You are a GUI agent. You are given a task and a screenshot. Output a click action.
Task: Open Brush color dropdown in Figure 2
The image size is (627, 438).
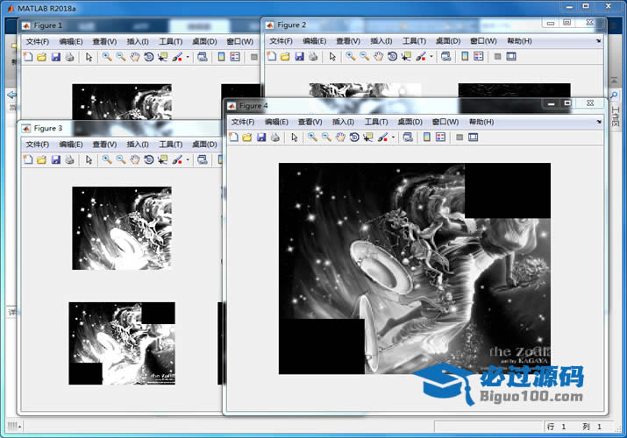431,56
